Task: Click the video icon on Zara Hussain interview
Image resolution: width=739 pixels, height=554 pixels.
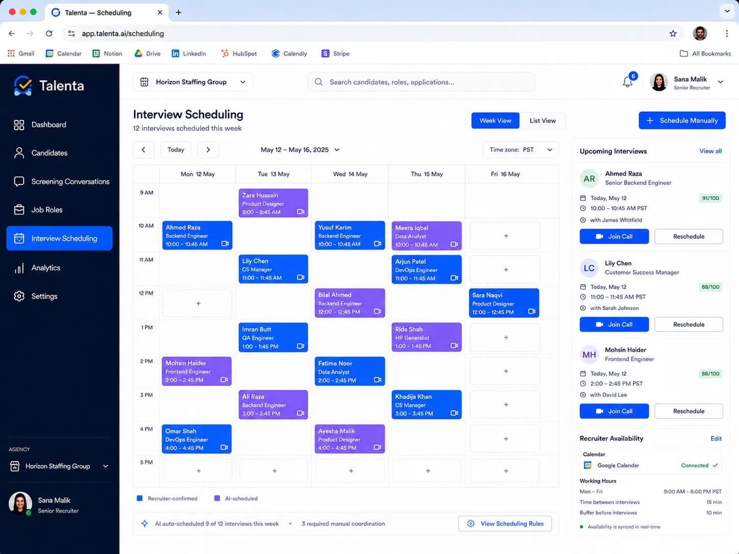Action: tap(301, 212)
